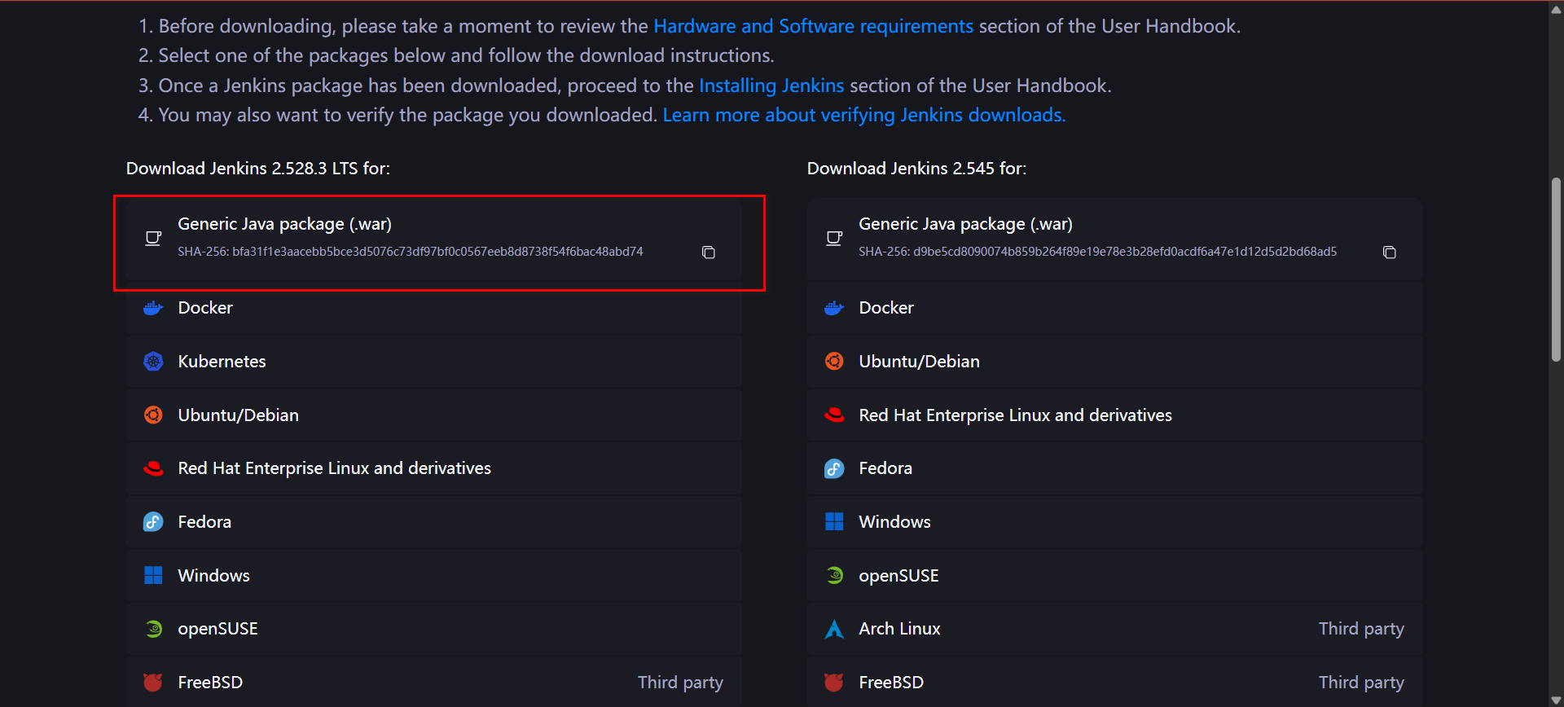Copy the LTS war SHA-256 hash

click(x=709, y=253)
